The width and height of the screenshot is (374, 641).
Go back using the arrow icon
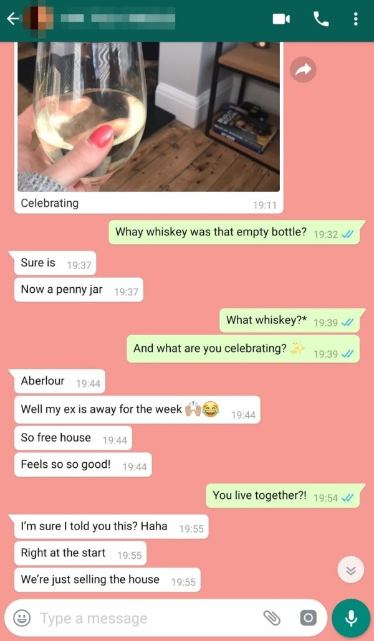(12, 19)
